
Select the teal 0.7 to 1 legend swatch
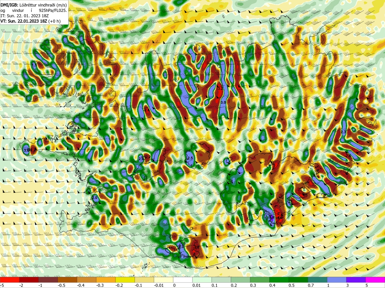tap(318, 280)
